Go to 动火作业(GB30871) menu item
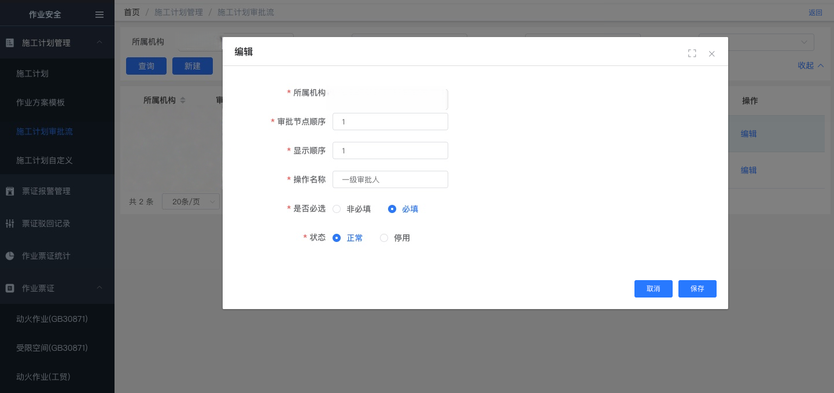834x393 pixels. pos(52,319)
